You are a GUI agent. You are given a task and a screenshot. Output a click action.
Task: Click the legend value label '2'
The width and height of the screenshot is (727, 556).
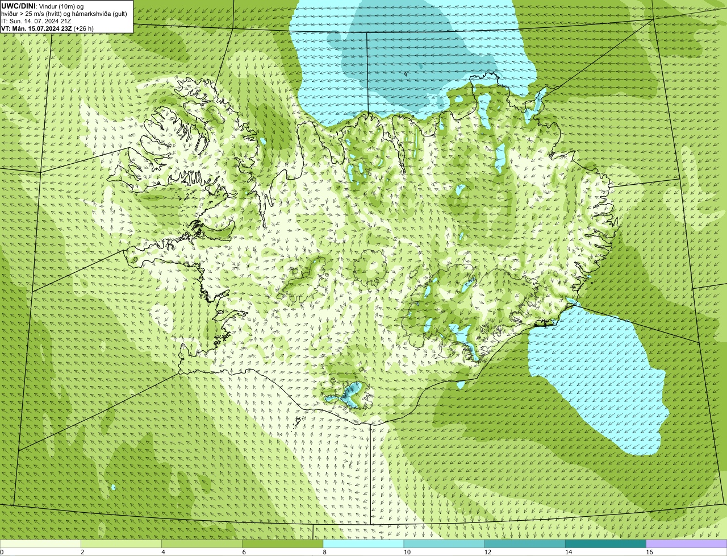pyautogui.click(x=82, y=552)
